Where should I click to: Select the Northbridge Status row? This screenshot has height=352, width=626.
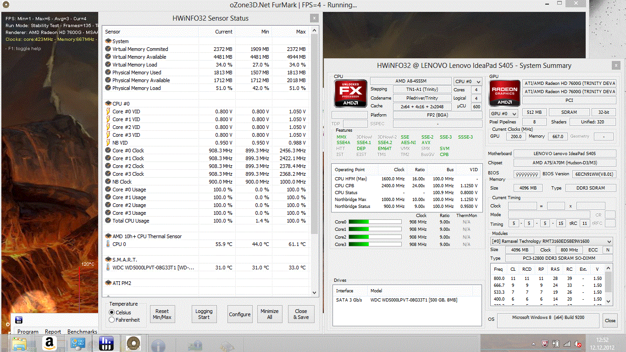coord(407,207)
